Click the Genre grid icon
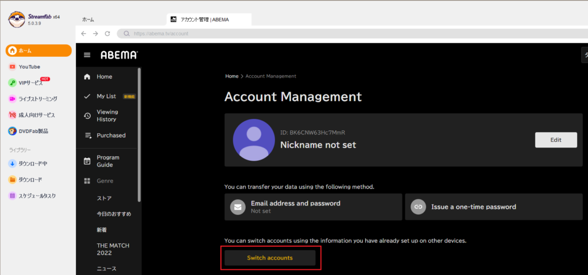Screen dimensions: 588x275 (87, 181)
